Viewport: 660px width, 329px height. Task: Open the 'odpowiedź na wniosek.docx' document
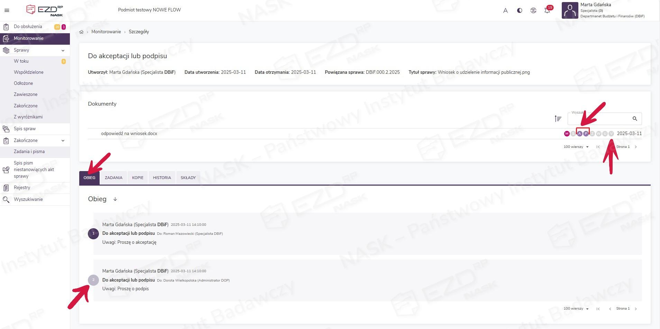coord(129,134)
